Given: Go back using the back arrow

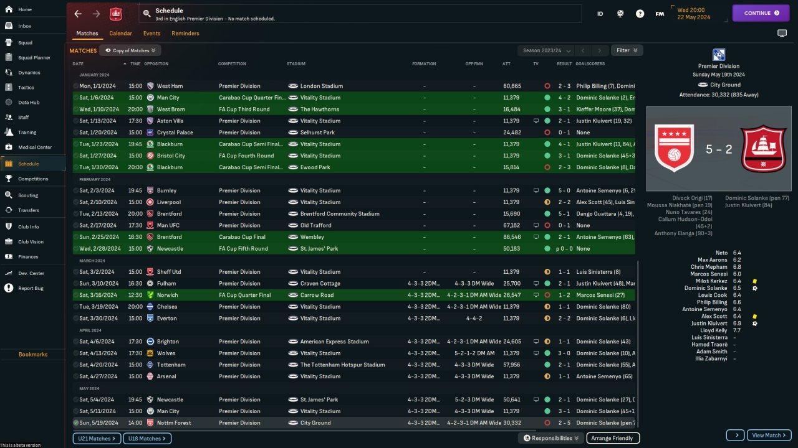Looking at the screenshot, I should click(x=78, y=14).
